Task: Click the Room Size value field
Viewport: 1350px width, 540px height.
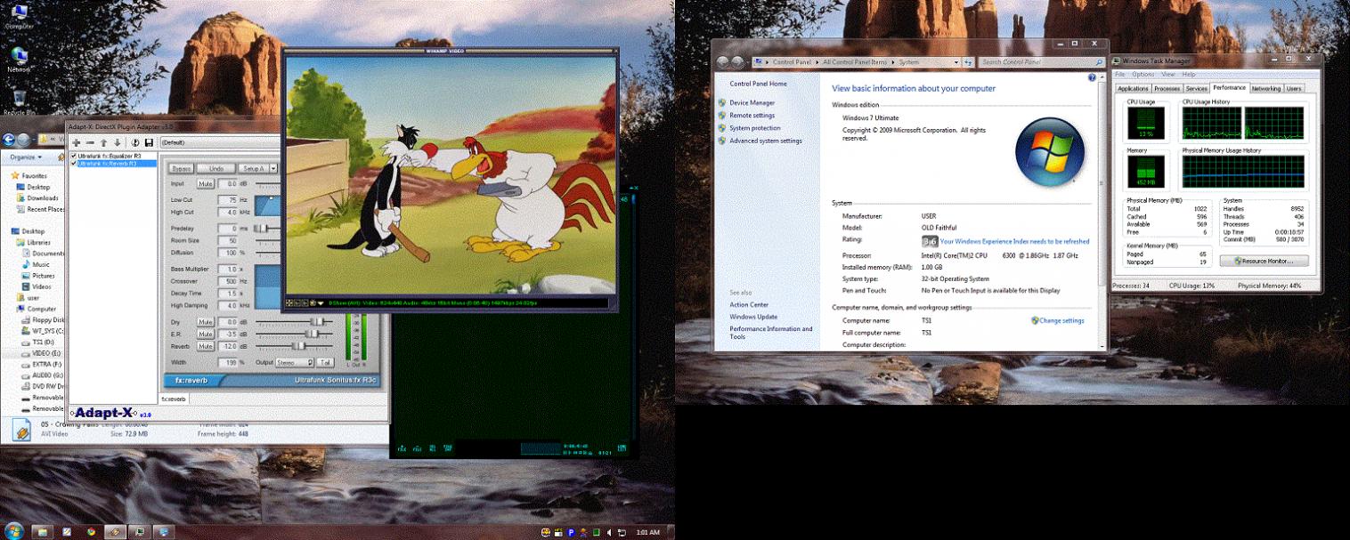Action: [229, 240]
